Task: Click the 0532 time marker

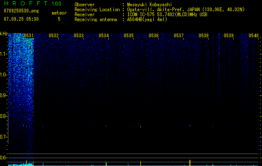Action: (x=54, y=36)
